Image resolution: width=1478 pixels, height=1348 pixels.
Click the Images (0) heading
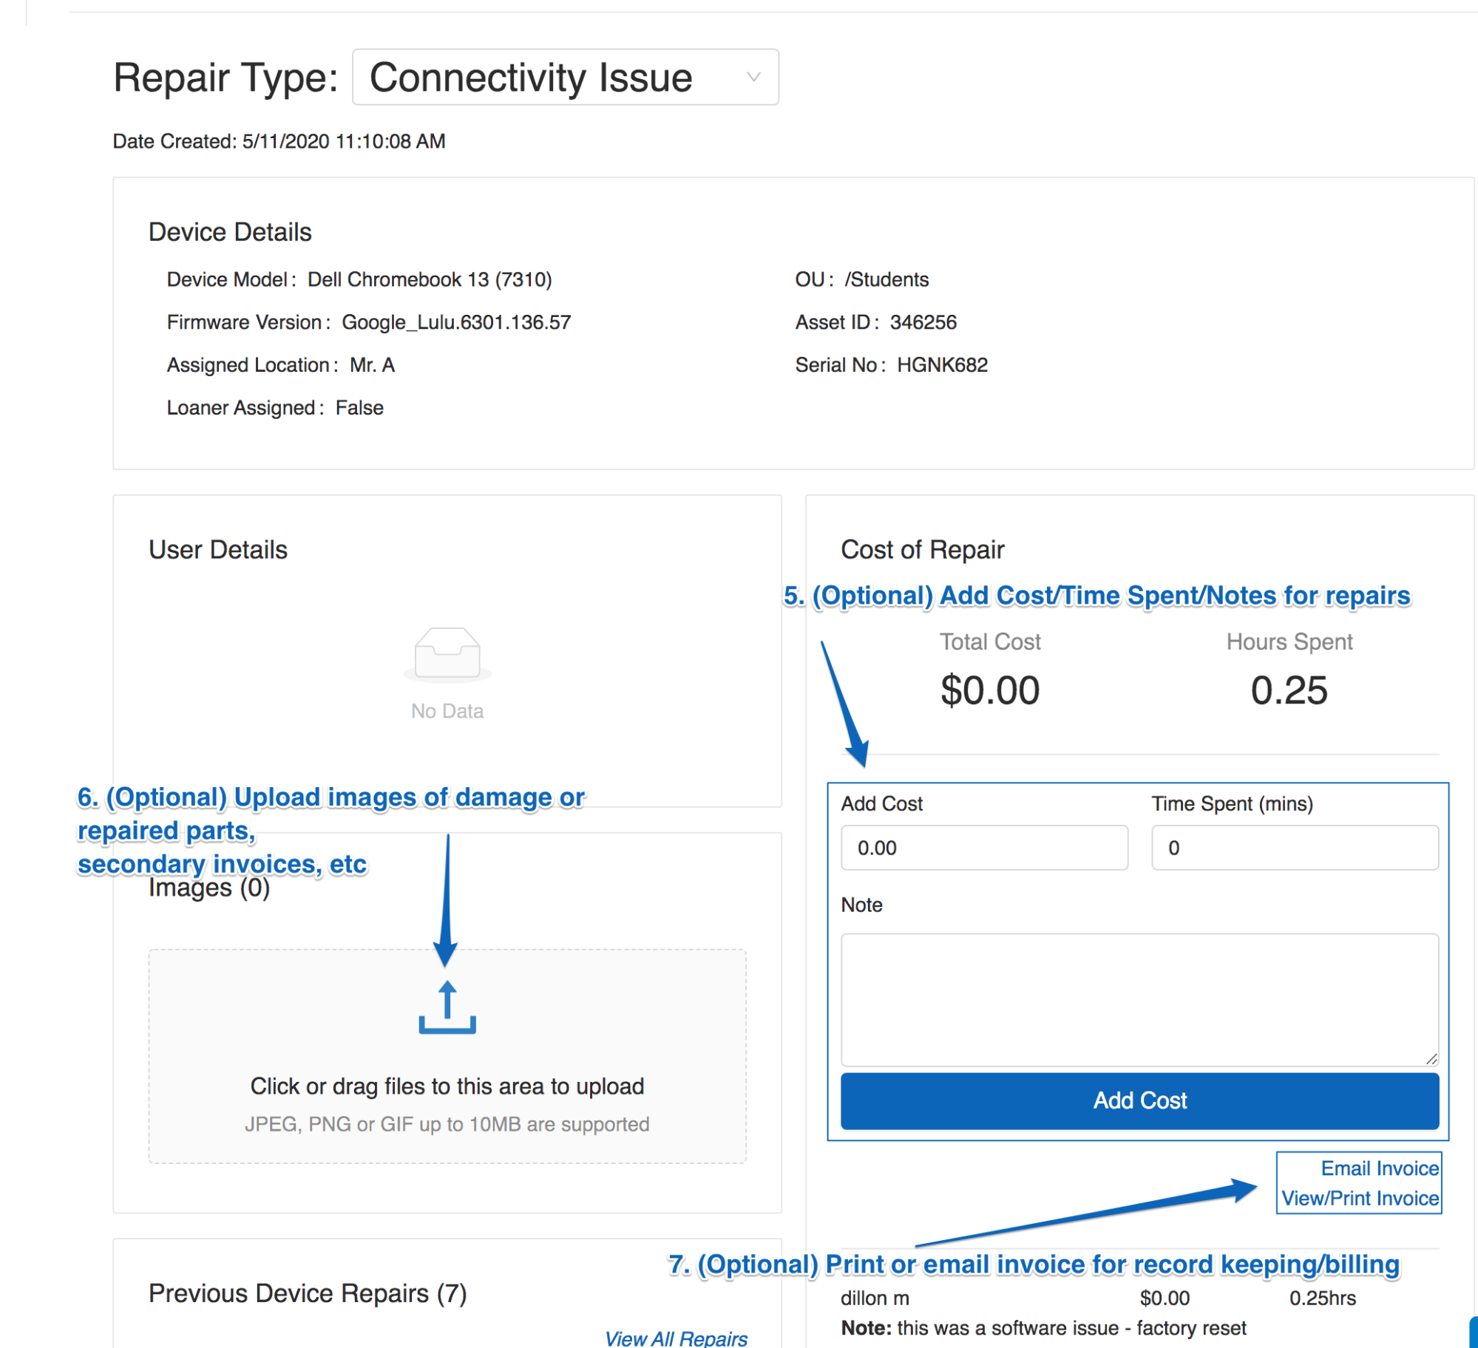(x=209, y=888)
